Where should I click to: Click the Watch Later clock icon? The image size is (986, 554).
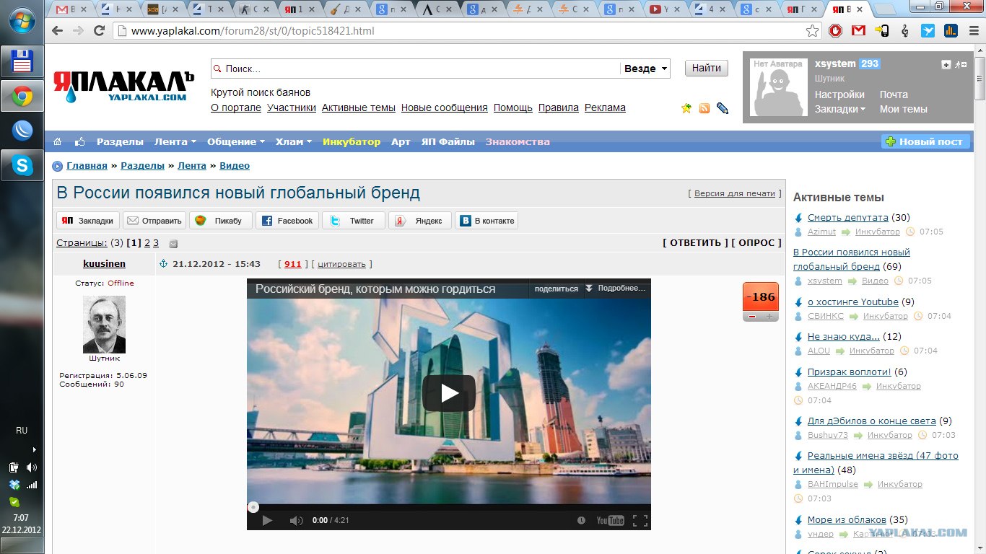pyautogui.click(x=581, y=520)
